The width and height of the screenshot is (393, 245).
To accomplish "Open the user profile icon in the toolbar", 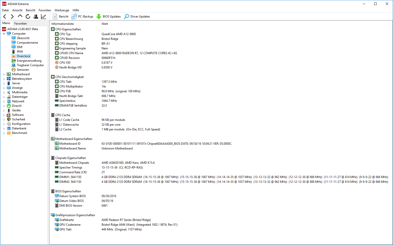I will coord(36,17).
